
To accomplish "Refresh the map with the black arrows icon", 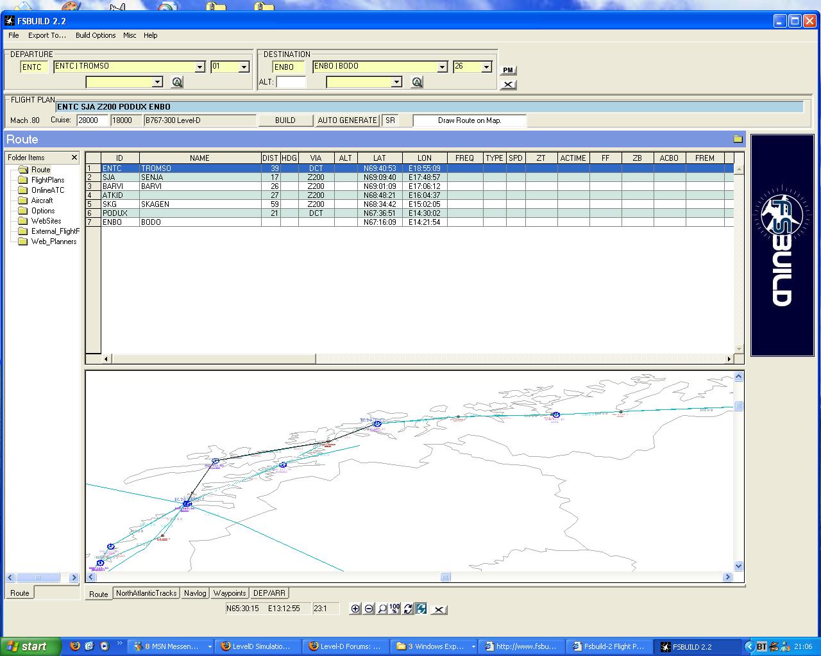I will tap(408, 609).
